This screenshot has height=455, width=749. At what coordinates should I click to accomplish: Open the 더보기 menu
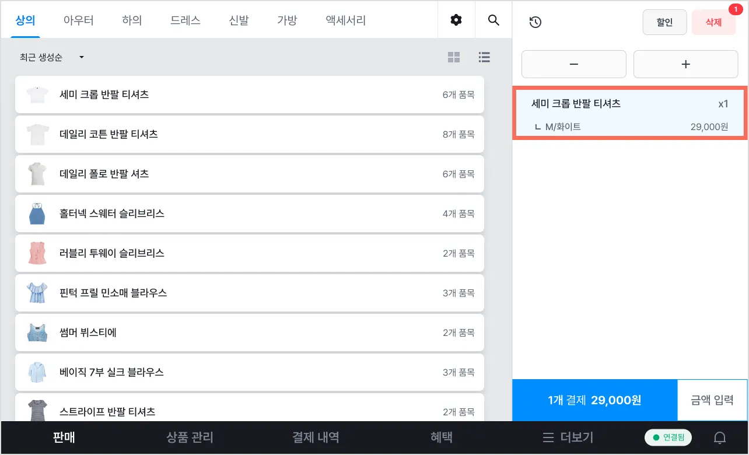pos(568,437)
